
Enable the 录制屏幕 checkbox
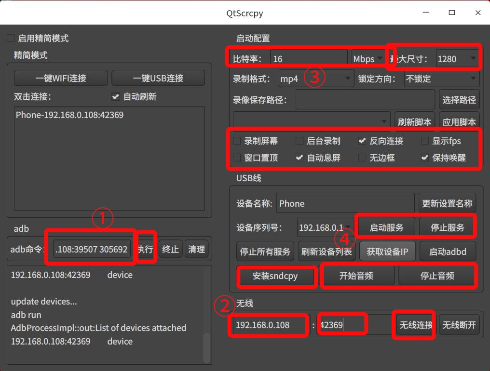236,141
